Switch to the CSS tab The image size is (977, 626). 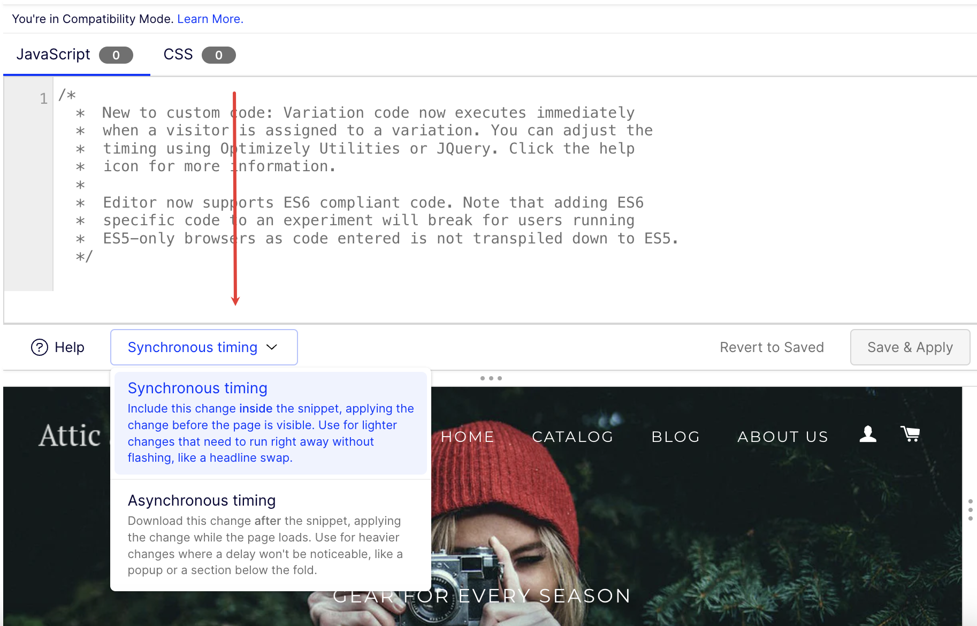[178, 54]
